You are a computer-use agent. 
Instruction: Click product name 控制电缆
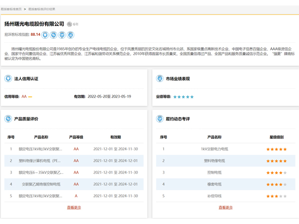[x=214, y=173]
